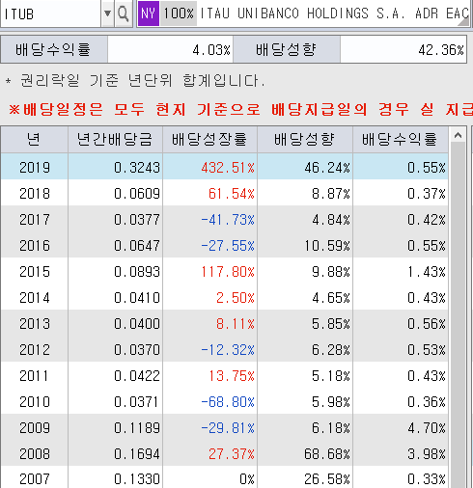Image resolution: width=473 pixels, height=488 pixels.
Task: Sort by the 년간배당금 column header
Action: [x=115, y=140]
